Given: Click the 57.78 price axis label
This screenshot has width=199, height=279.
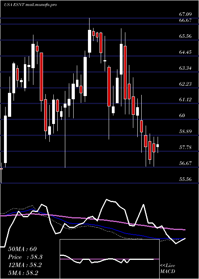Looking at the screenshot, I should pyautogui.click(x=185, y=147).
